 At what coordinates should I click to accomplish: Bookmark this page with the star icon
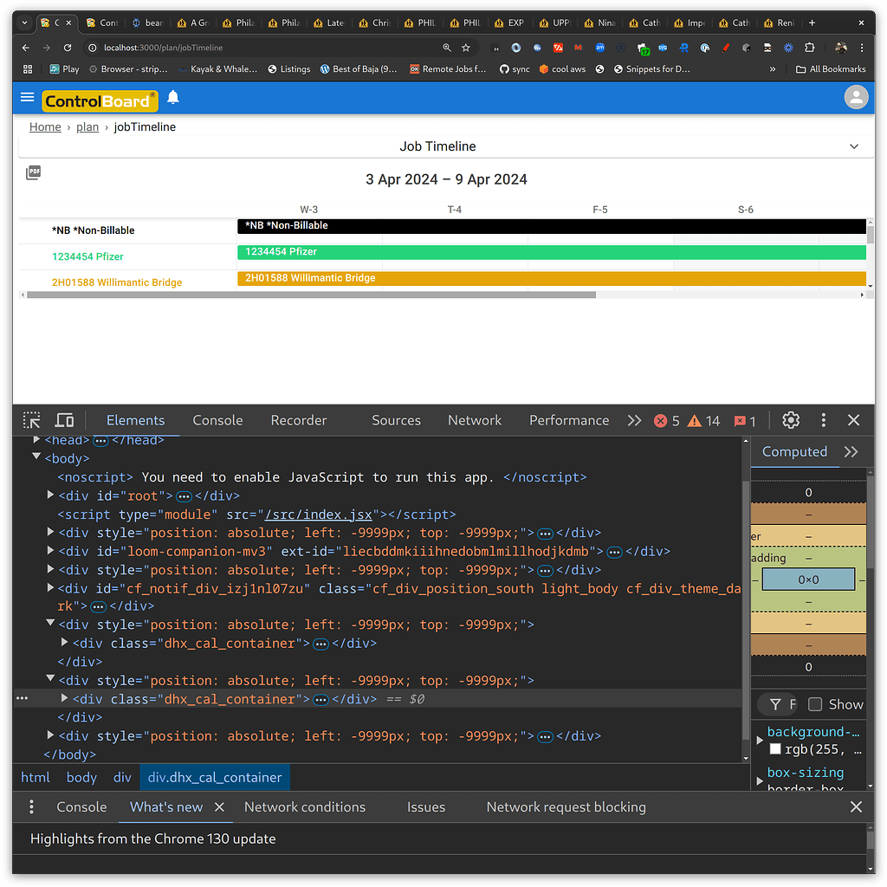[x=465, y=48]
